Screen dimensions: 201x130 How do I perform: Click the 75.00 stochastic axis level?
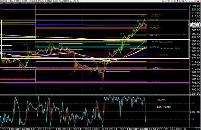point(192,119)
